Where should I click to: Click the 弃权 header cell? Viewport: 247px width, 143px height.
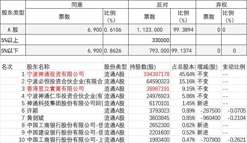(x=221, y=4)
